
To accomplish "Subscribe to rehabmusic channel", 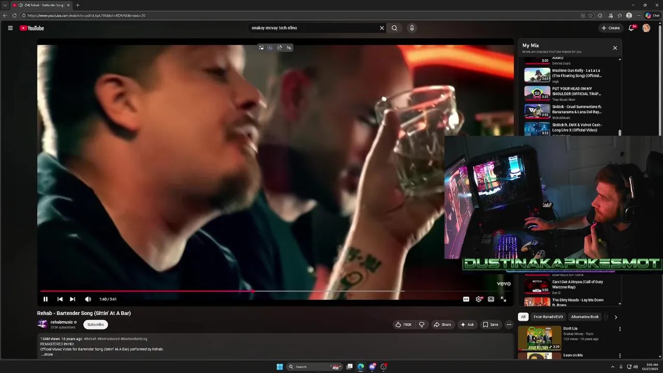I will click(x=95, y=324).
